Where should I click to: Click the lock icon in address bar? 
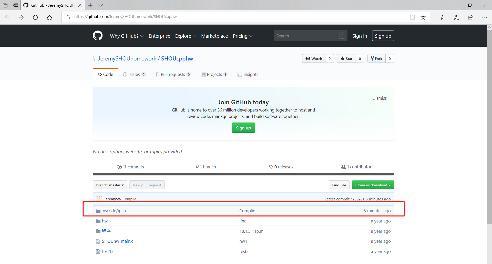68,17
